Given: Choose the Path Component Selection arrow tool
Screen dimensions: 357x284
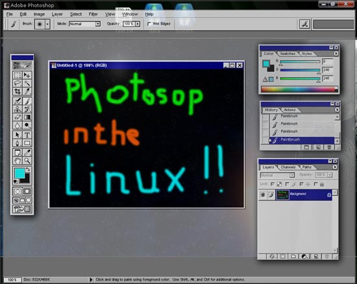Looking at the screenshot, I should coord(18,135).
